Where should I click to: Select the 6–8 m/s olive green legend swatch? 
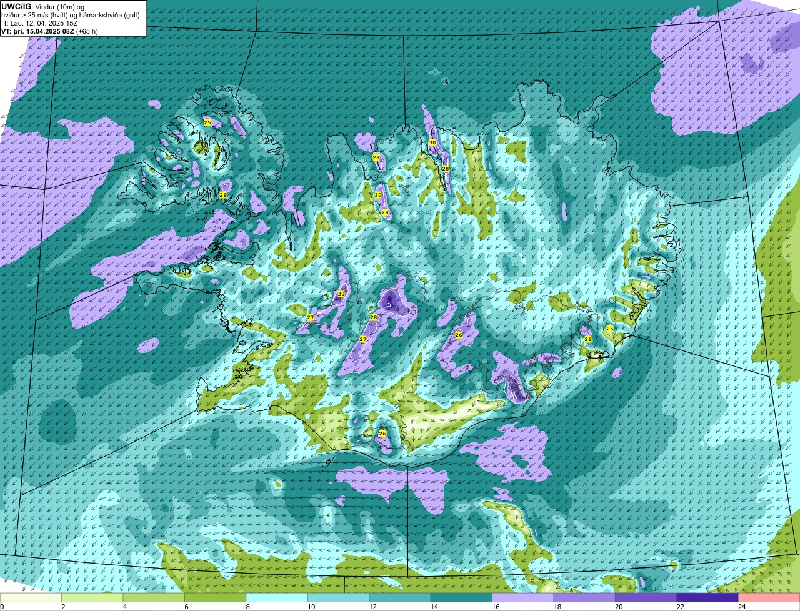[x=216, y=598]
